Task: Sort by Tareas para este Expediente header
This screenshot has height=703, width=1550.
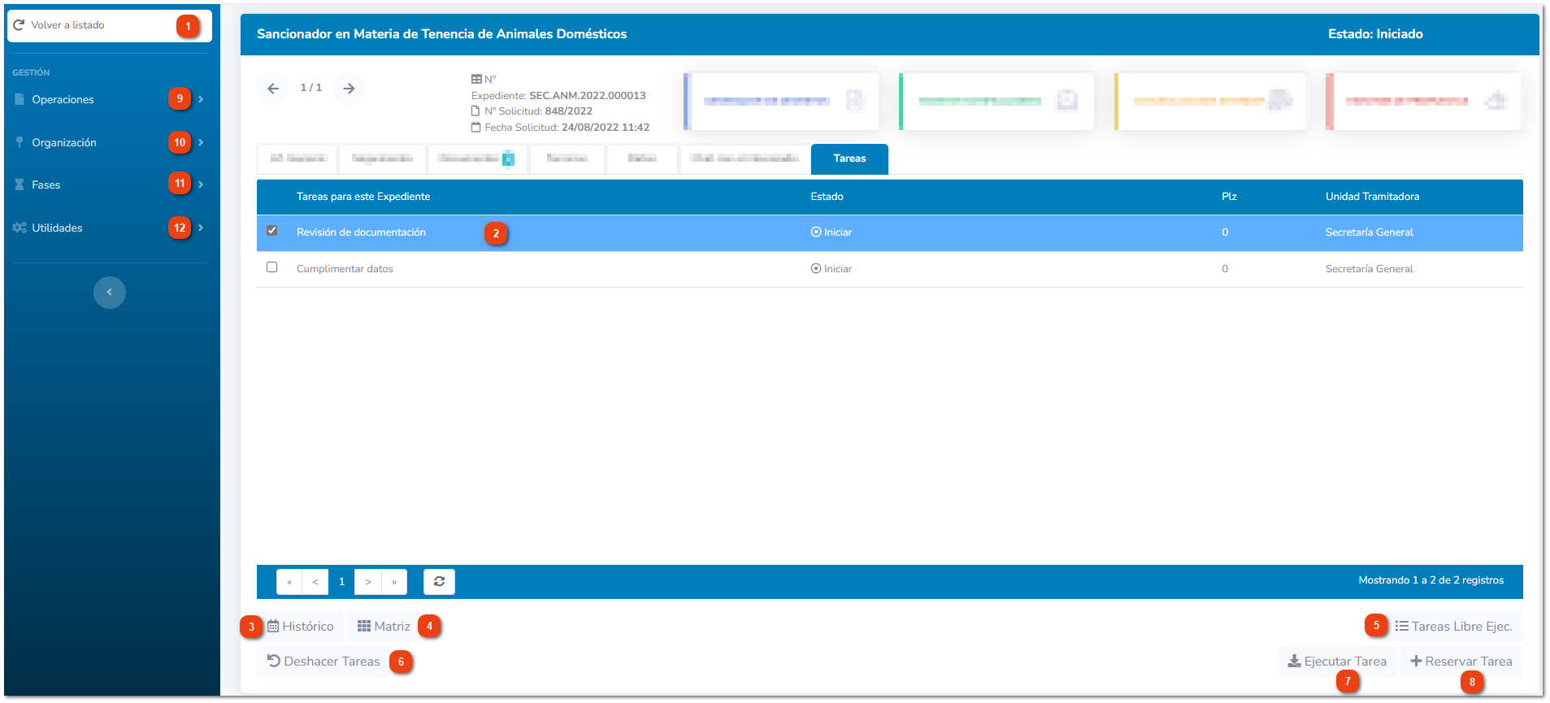Action: pos(363,197)
